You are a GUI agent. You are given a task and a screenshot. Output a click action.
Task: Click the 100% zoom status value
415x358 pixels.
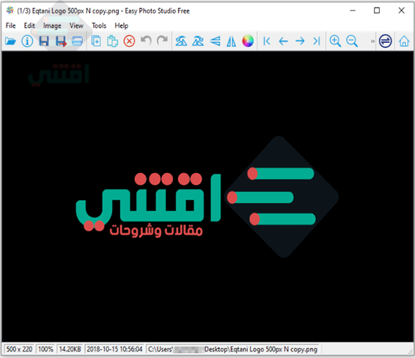pyautogui.click(x=46, y=349)
